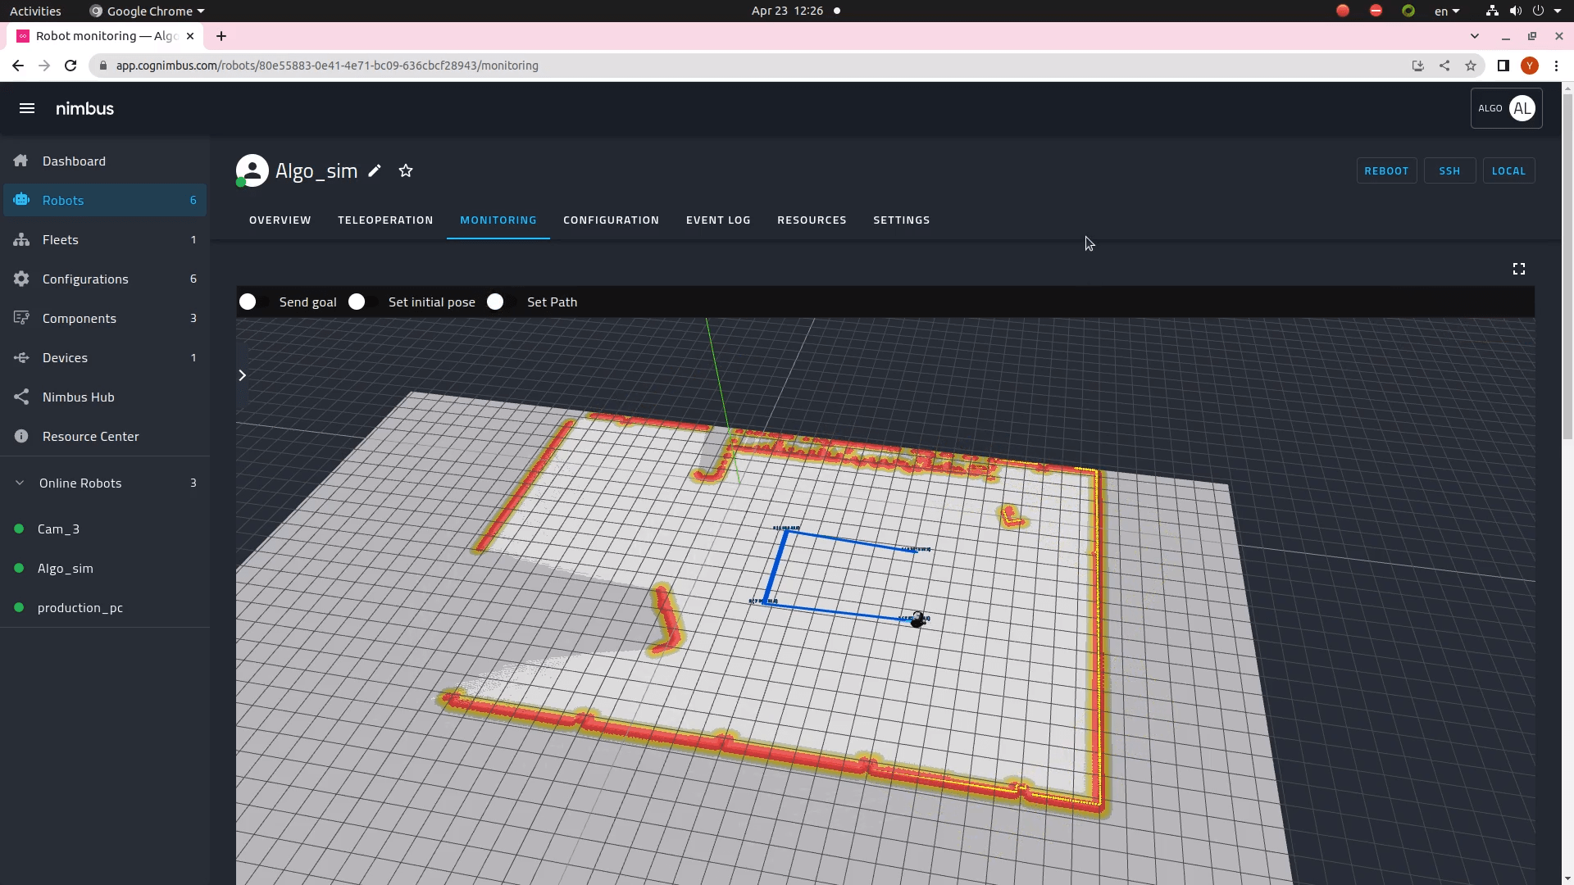
Task: Enter fullscreen map view
Action: coord(1518,268)
